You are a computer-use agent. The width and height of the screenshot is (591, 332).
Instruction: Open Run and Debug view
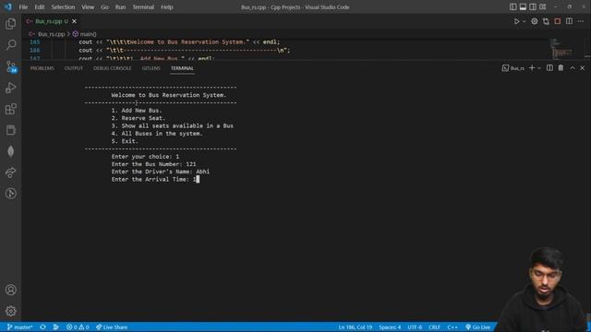pyautogui.click(x=10, y=88)
